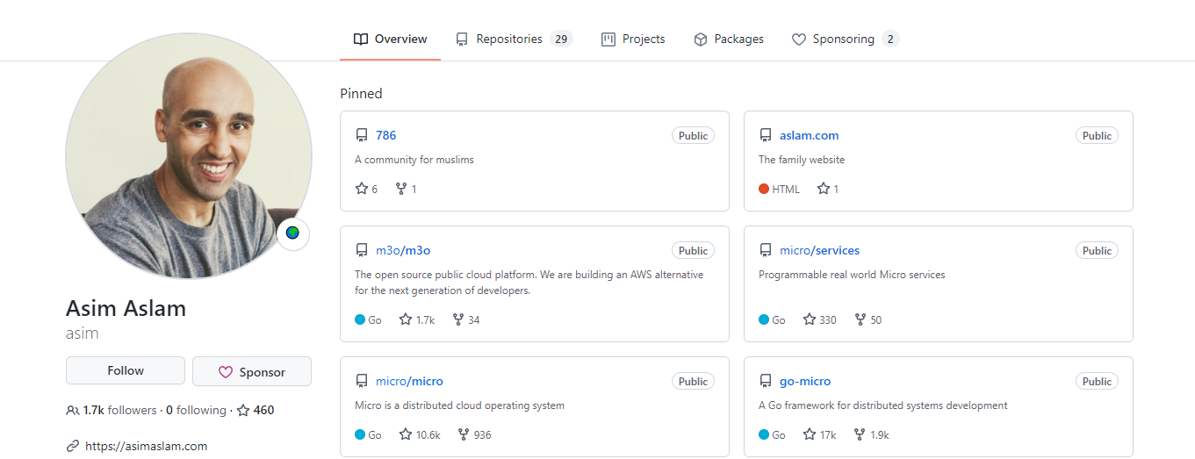
Task: Open the Projects tab
Action: (633, 39)
